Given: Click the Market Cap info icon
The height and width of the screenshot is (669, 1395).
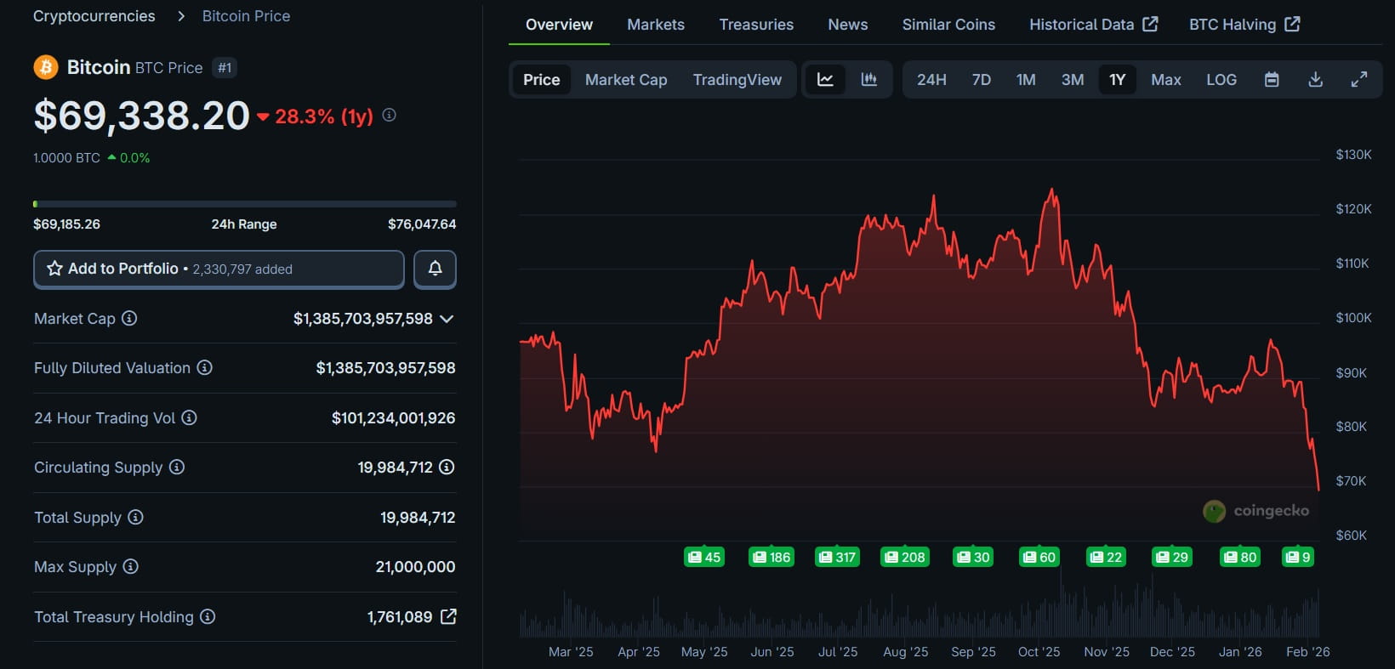Looking at the screenshot, I should [129, 318].
